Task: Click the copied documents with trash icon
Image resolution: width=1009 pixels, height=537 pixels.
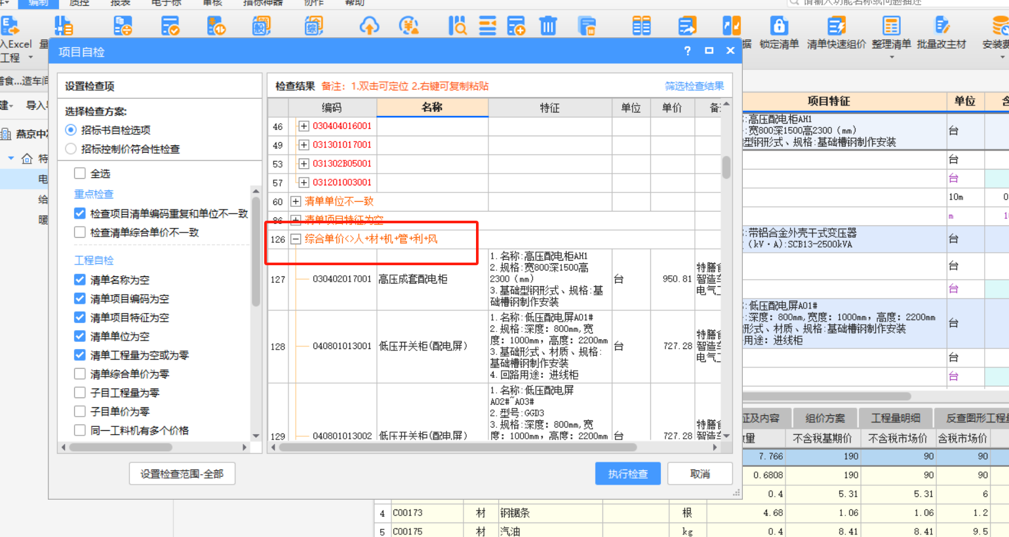Action: 587,26
